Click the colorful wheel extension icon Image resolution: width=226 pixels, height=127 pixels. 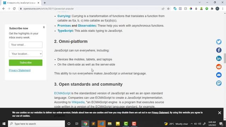(191, 8)
